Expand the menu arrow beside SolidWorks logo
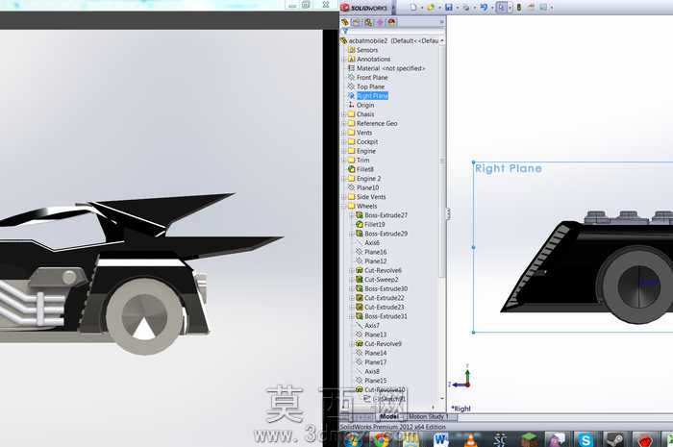The image size is (673, 447). [x=393, y=8]
